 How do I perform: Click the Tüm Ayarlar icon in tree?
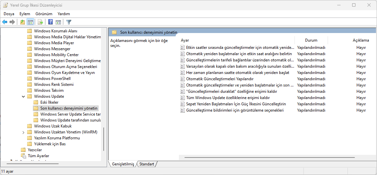tap(23, 156)
